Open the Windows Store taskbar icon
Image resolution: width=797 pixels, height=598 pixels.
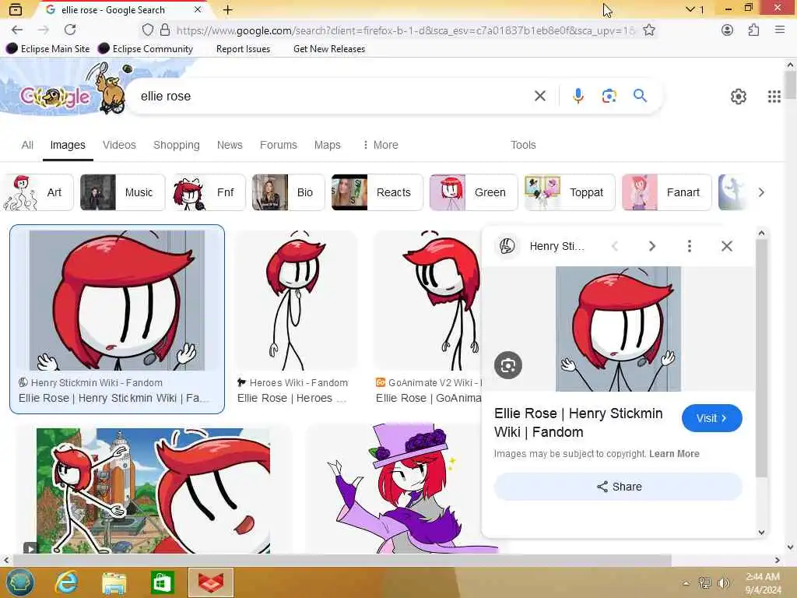point(162,582)
